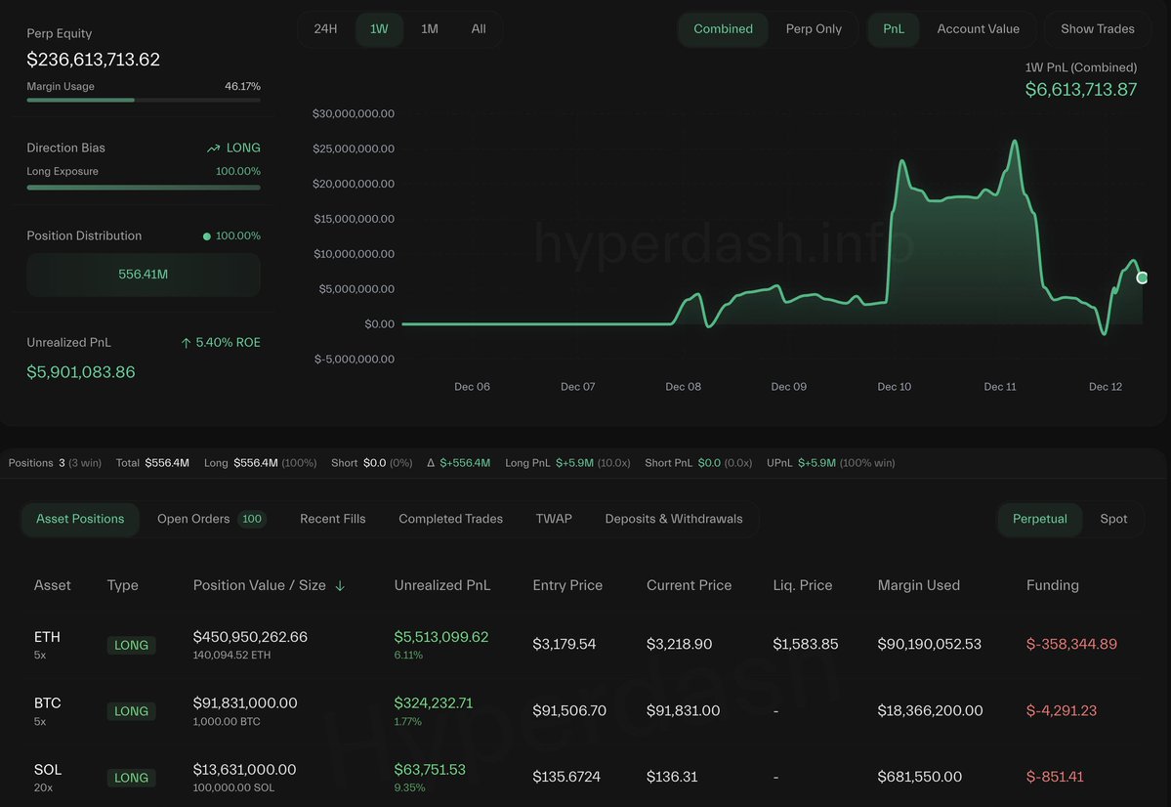Viewport: 1171px width, 807px height.
Task: Click the LONG badge on the SOL row
Action: [x=131, y=778]
